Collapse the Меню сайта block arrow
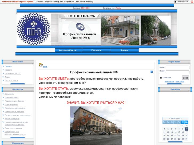 [32, 63]
